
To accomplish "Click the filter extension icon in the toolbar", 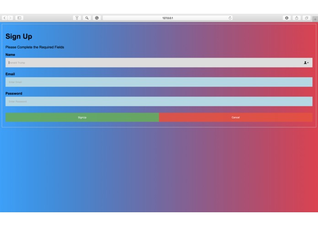I will (x=77, y=18).
